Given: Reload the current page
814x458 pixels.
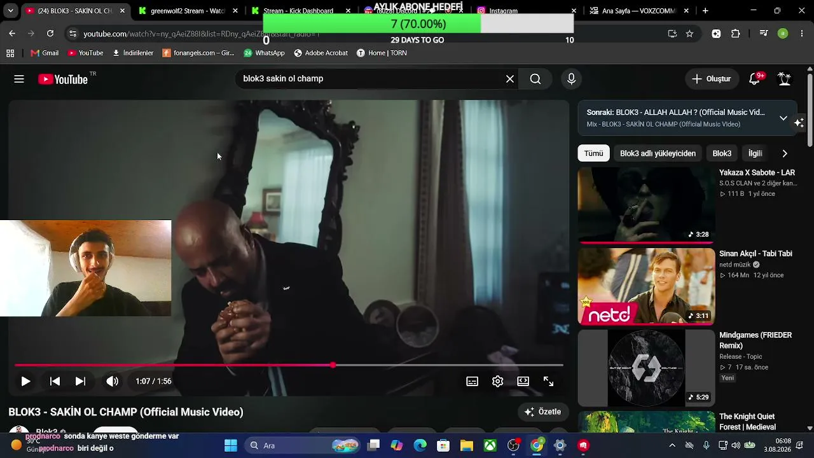Looking at the screenshot, I should point(50,34).
